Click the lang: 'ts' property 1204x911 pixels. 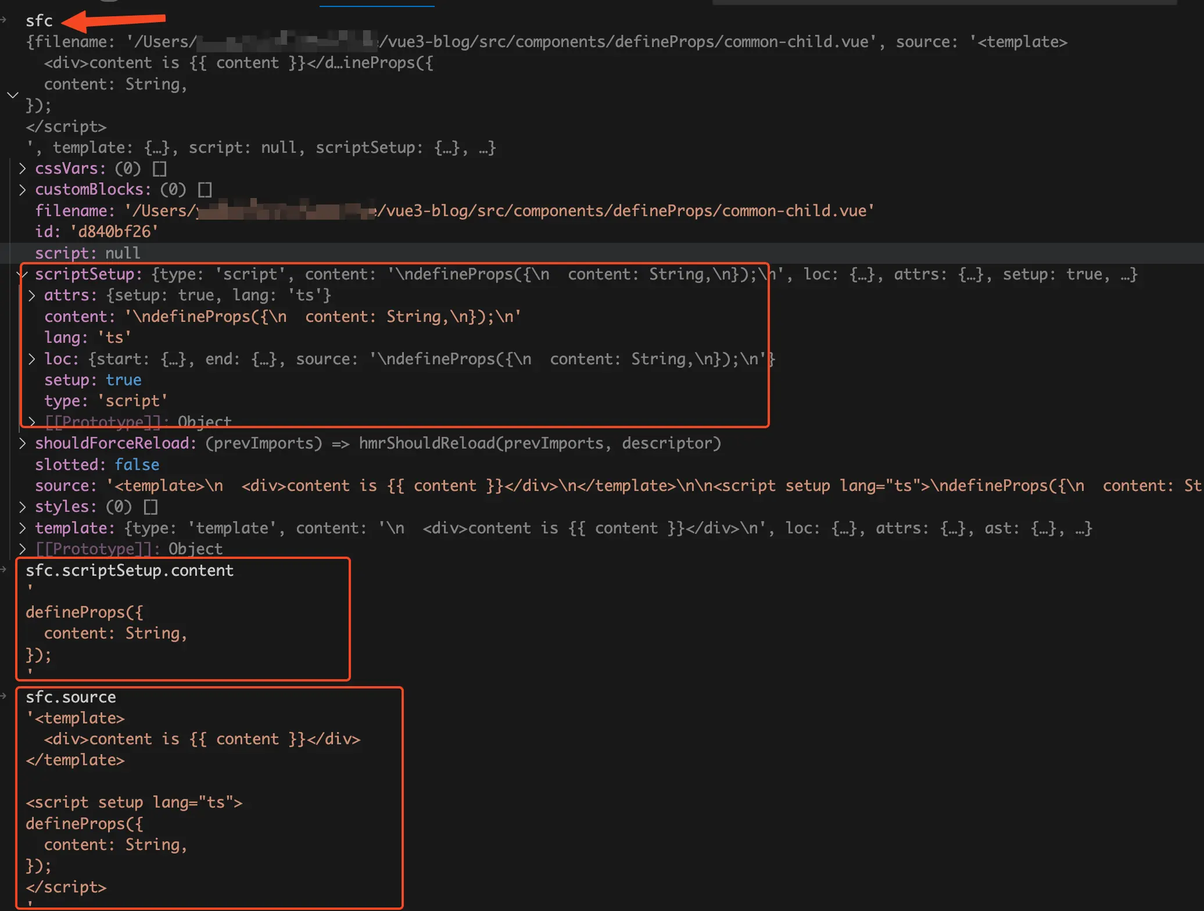pyautogui.click(x=87, y=338)
